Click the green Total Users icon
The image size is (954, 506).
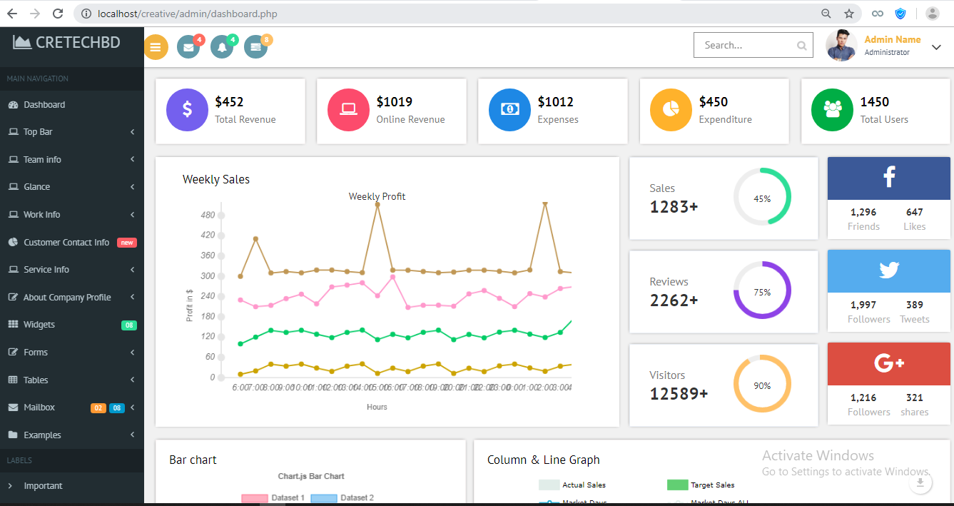click(x=832, y=110)
